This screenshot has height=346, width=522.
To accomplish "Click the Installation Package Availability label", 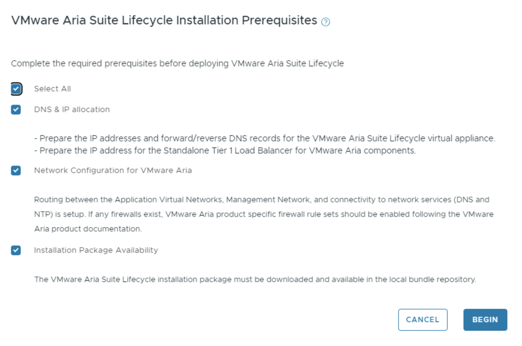I will (96, 250).
